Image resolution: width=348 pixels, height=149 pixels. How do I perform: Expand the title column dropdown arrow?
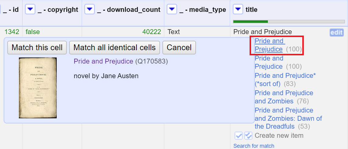coord(238,10)
